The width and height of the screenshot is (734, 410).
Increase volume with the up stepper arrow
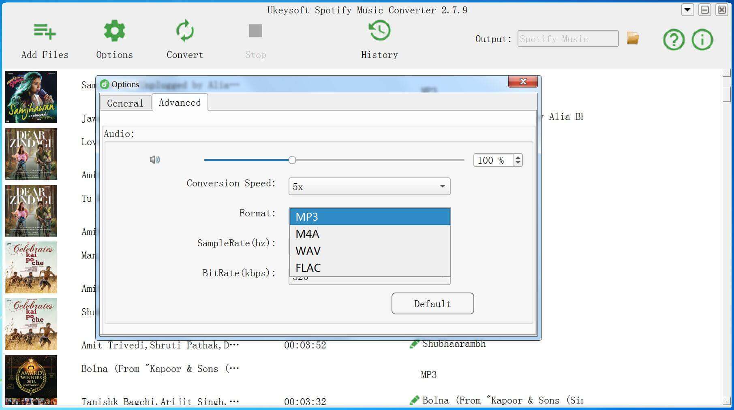point(518,157)
